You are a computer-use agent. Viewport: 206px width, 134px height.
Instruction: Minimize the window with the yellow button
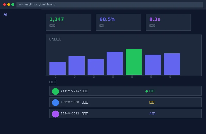9,5
